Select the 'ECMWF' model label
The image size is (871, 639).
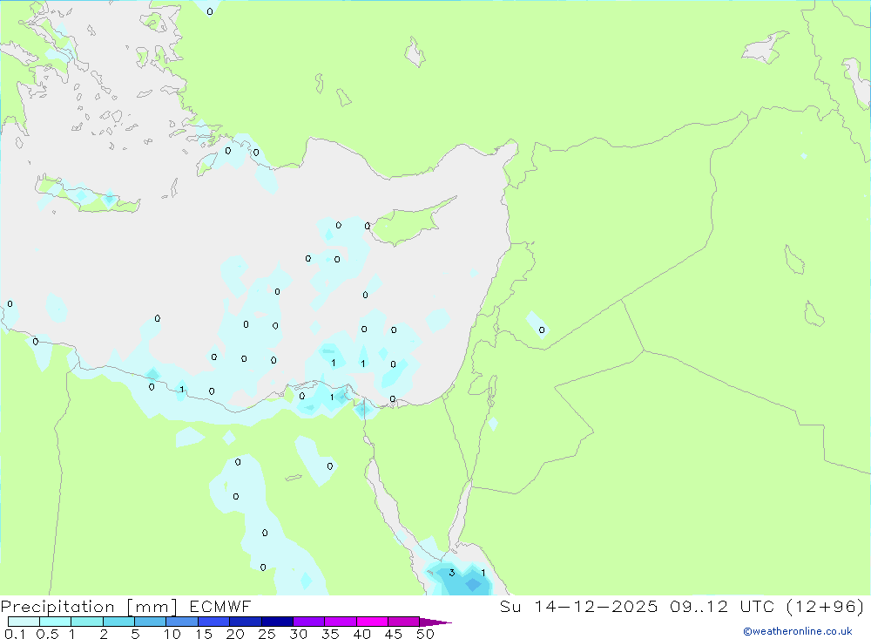click(220, 606)
